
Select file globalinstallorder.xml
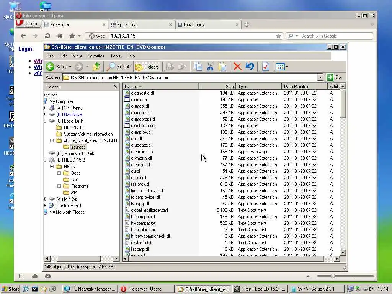149,210
